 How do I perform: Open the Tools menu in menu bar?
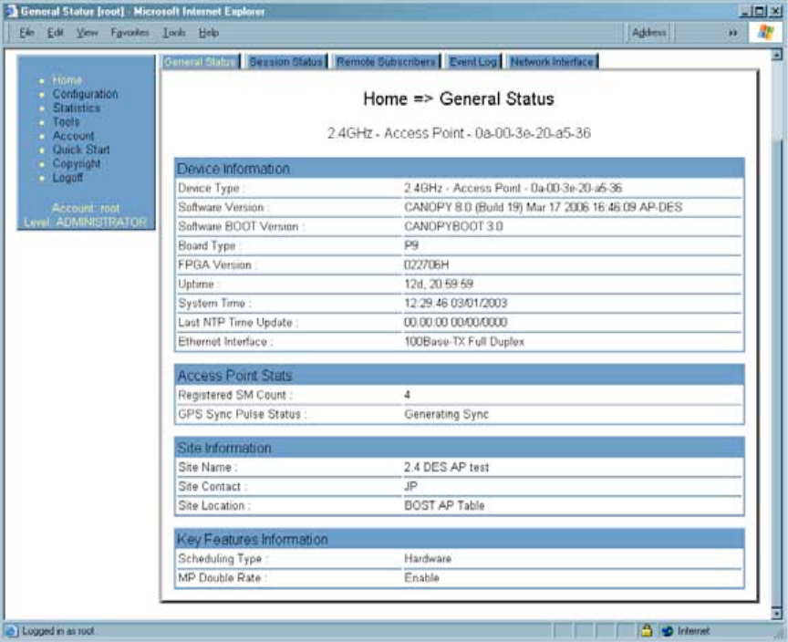(174, 33)
